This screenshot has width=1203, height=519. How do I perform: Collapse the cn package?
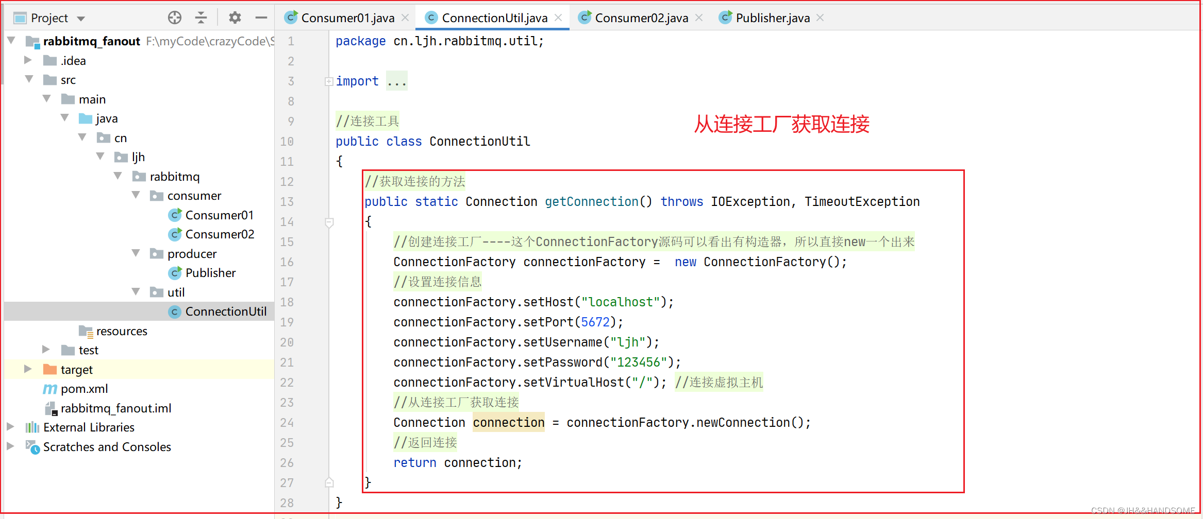(x=82, y=137)
